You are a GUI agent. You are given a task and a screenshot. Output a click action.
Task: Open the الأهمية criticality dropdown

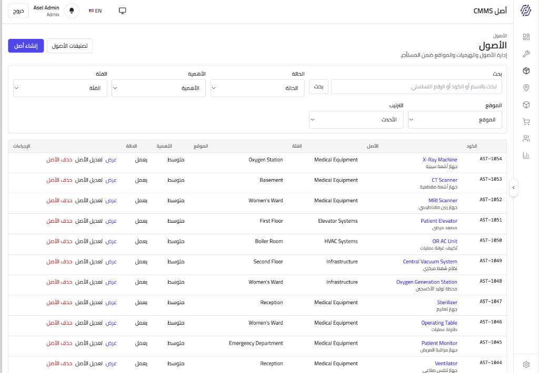pyautogui.click(x=159, y=88)
